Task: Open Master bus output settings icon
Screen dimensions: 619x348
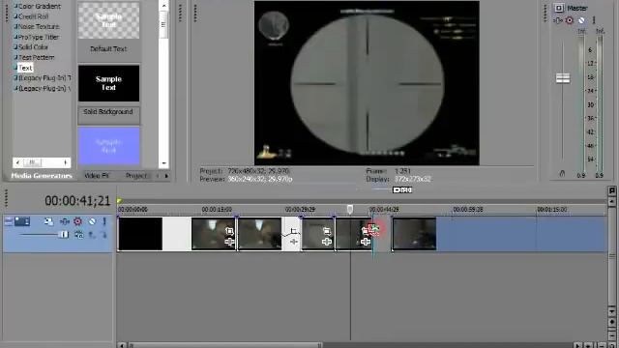Action: coord(559,8)
